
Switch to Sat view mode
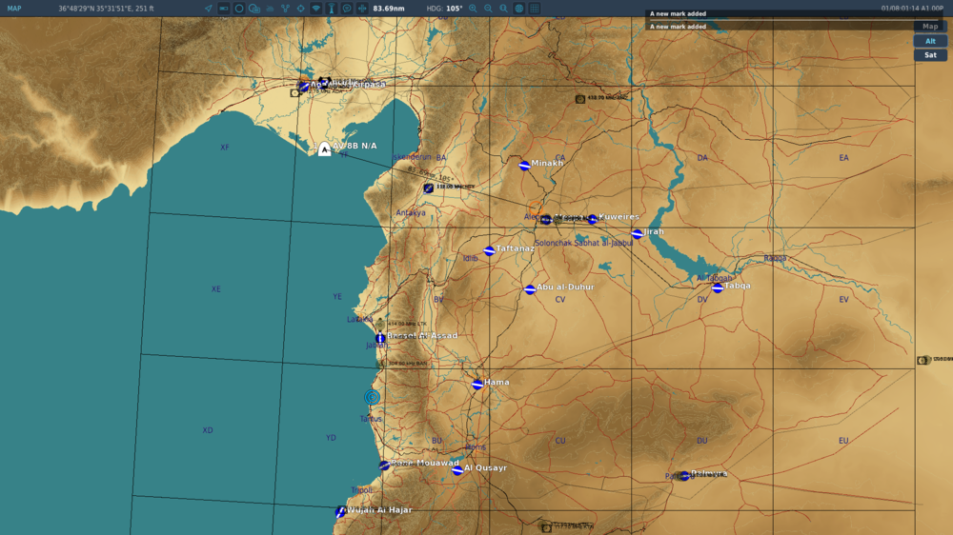coord(930,55)
